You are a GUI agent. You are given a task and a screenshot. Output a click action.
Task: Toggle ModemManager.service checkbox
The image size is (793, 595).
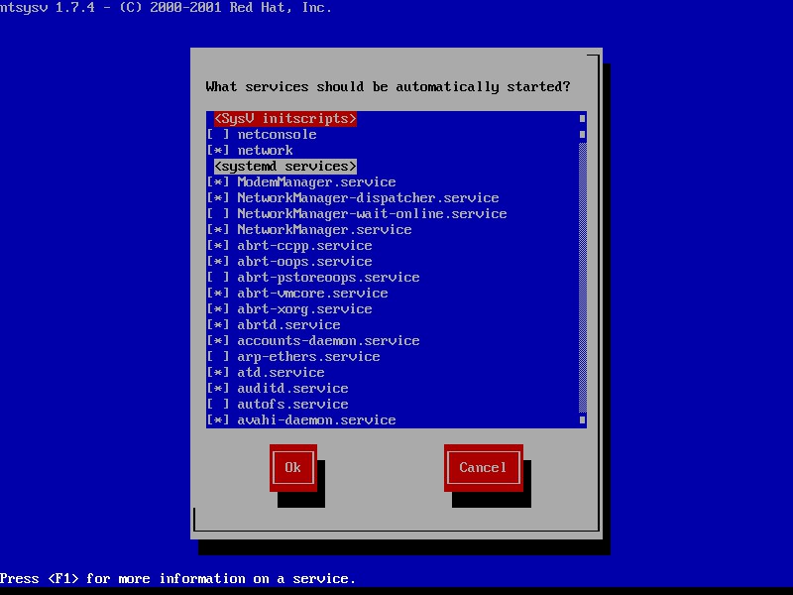[x=218, y=182]
